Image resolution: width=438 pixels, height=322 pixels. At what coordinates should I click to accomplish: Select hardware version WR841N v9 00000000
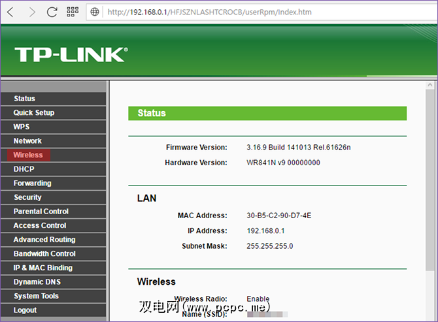(283, 163)
